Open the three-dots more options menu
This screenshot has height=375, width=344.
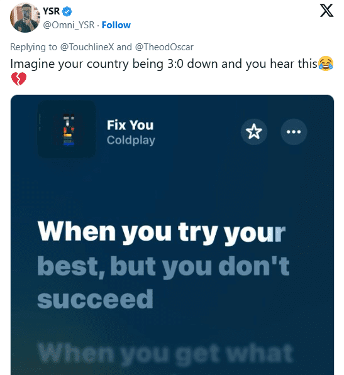pos(294,131)
